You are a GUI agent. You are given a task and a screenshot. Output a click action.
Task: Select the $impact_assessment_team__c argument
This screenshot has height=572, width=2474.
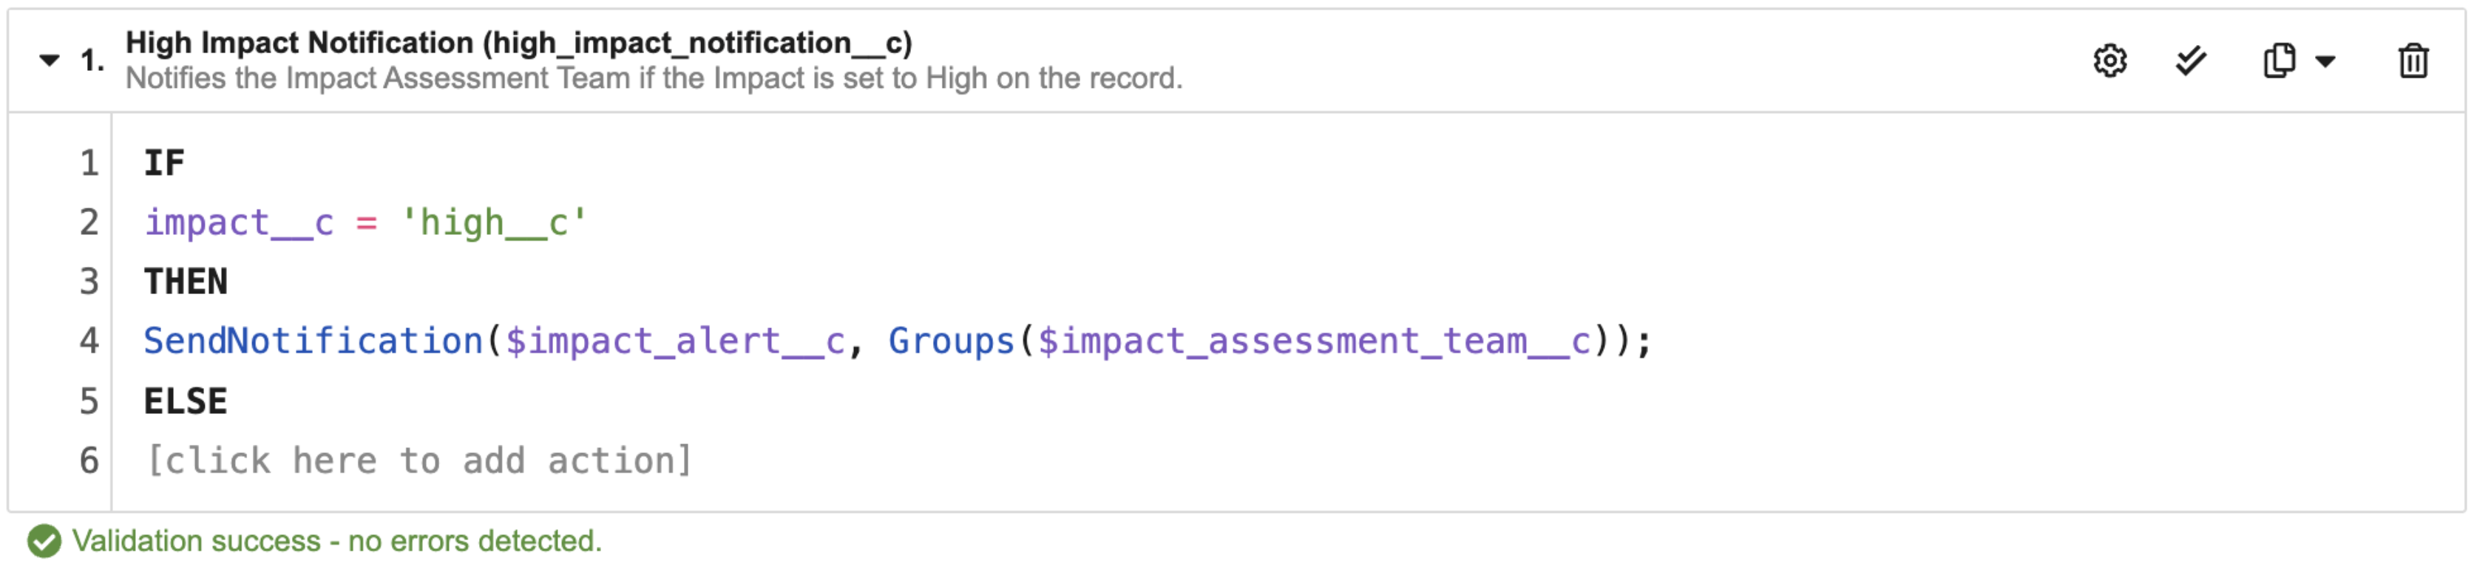1315,341
